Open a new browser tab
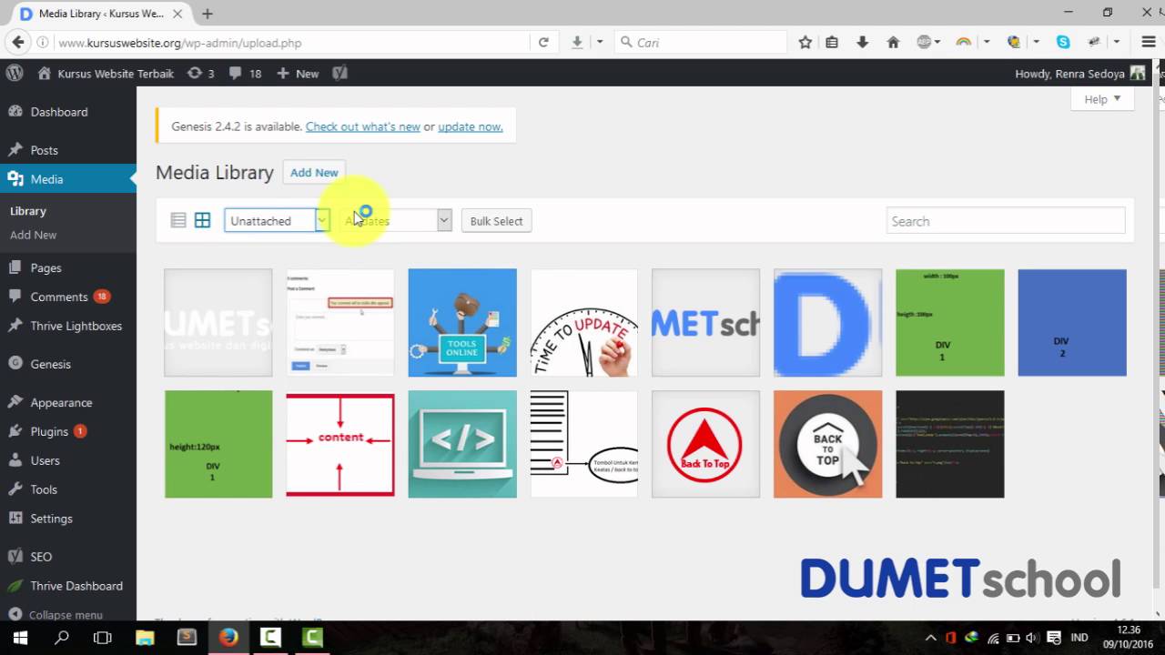 [x=208, y=14]
